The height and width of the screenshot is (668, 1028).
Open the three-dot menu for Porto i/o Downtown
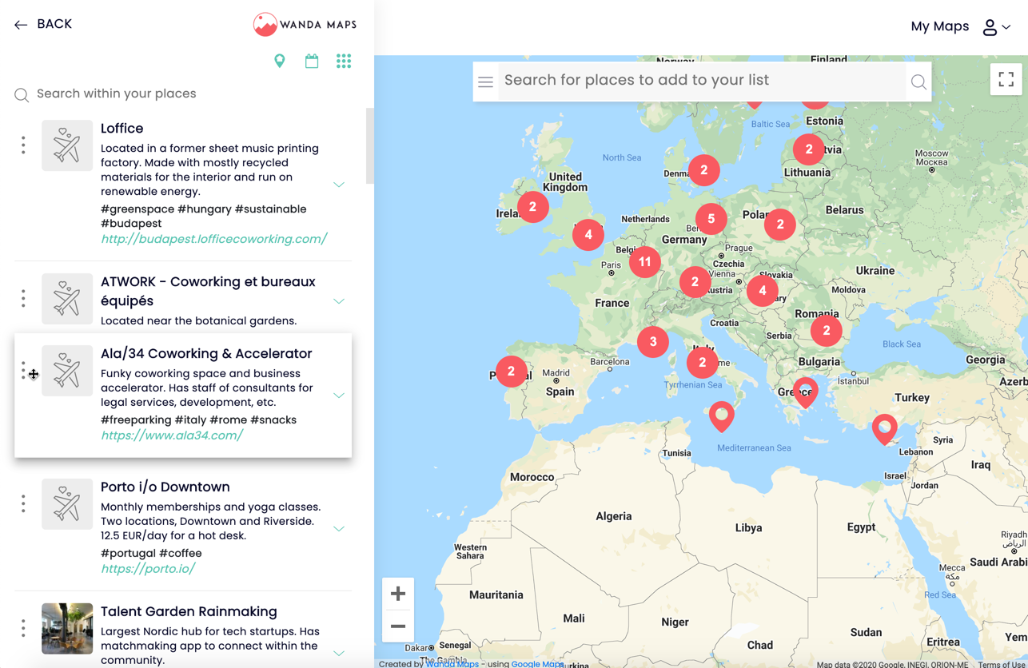(x=23, y=503)
